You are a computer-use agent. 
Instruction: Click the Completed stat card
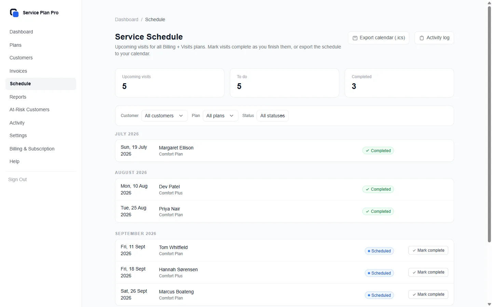coord(399,83)
